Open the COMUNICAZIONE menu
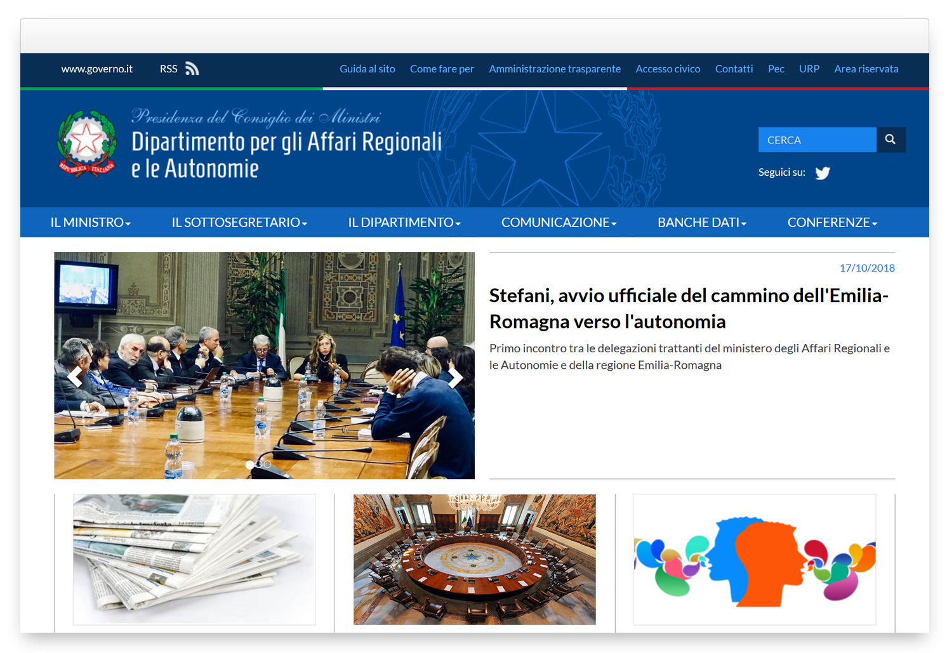The height and width of the screenshot is (653, 947). [x=559, y=223]
